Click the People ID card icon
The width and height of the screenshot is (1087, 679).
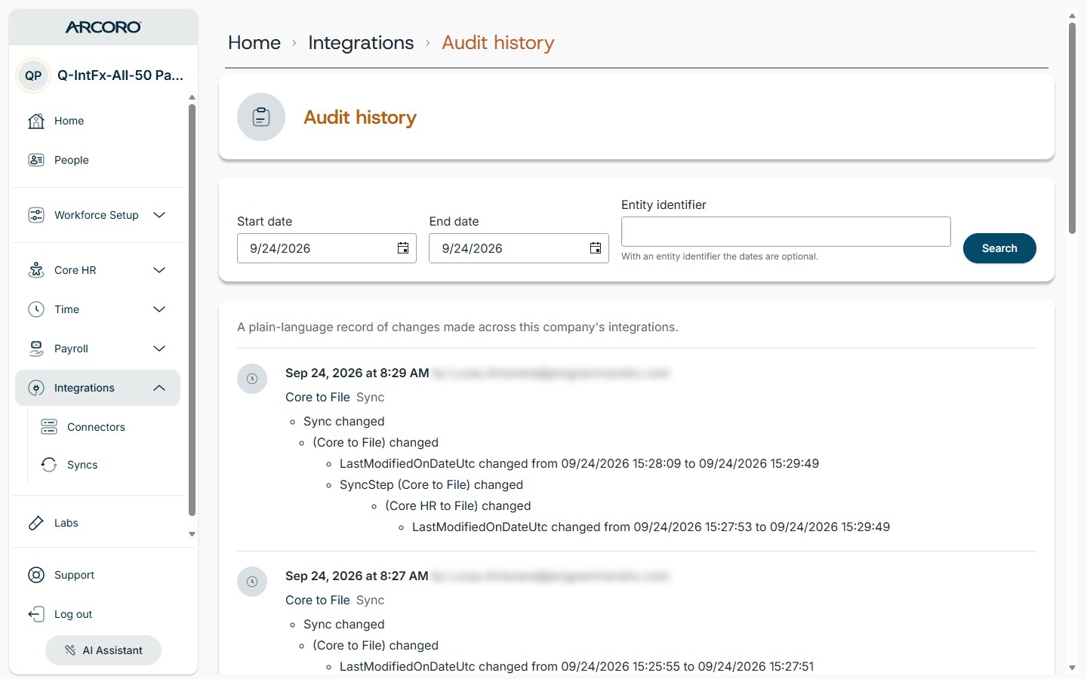tap(36, 160)
